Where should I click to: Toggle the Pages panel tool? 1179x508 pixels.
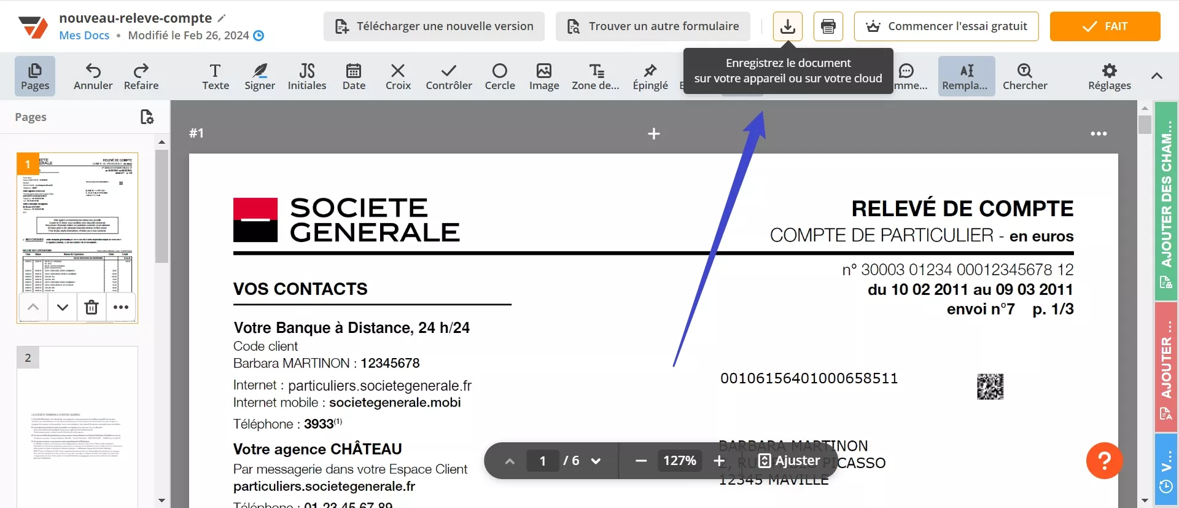coord(35,76)
